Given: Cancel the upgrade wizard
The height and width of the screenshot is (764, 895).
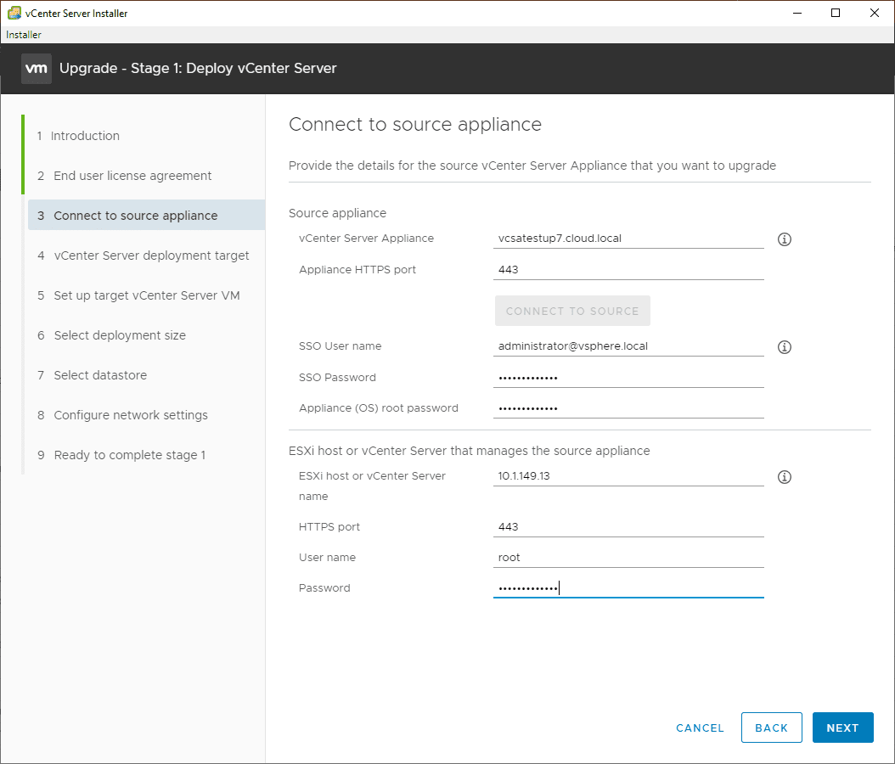Looking at the screenshot, I should point(700,727).
